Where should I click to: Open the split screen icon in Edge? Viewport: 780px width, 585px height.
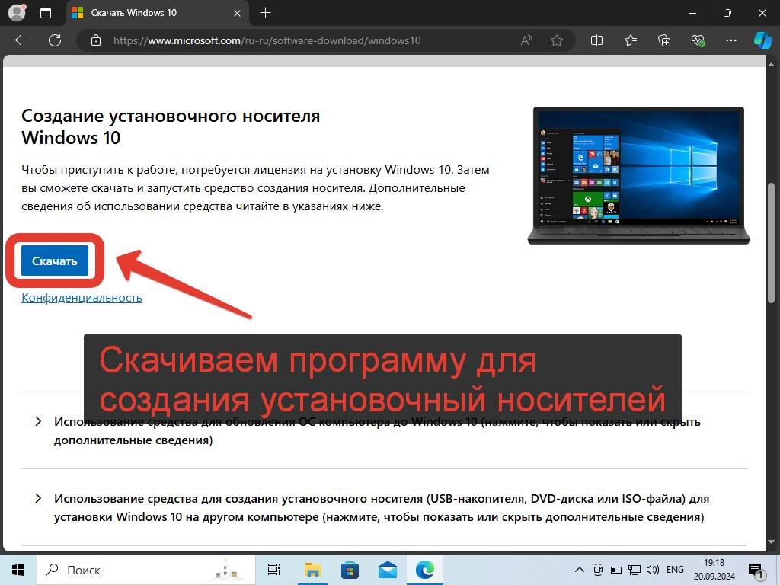[596, 40]
